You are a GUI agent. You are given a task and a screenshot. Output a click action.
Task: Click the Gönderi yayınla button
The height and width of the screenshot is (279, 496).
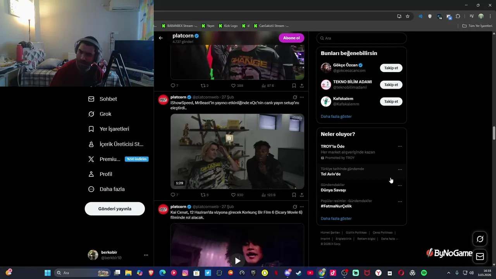[x=115, y=209]
